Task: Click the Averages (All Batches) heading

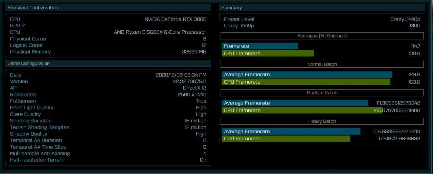Action: [322, 36]
